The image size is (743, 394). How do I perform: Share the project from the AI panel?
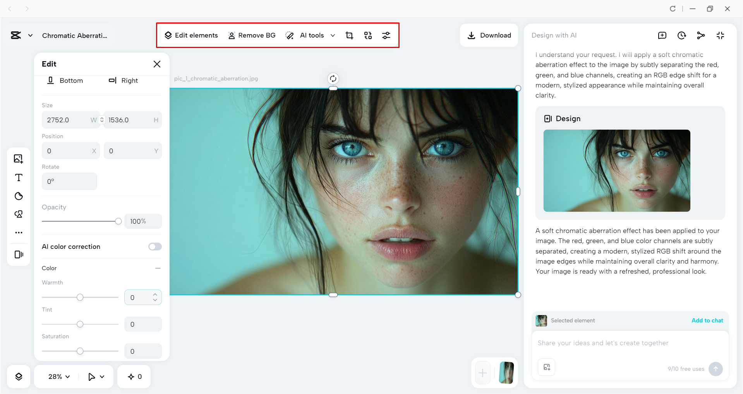701,35
